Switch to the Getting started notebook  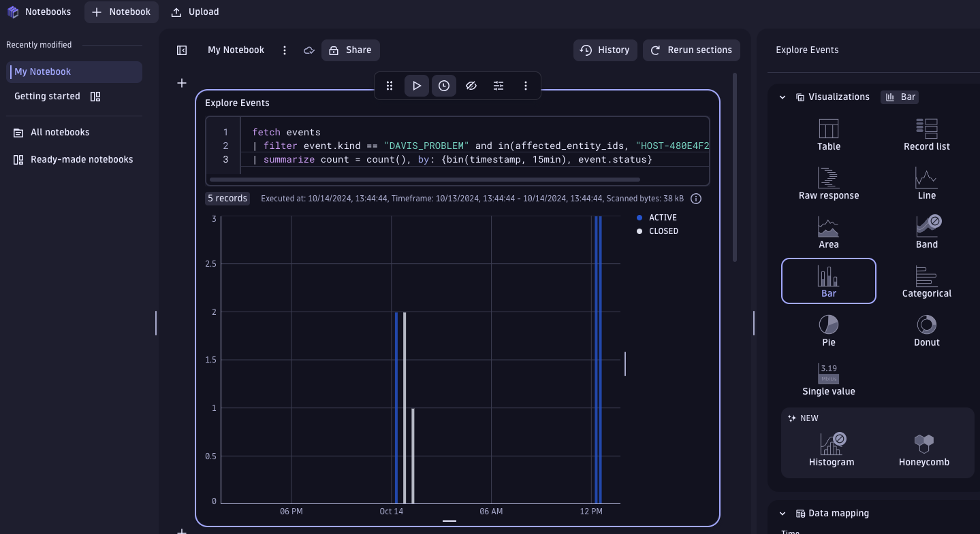tap(47, 96)
